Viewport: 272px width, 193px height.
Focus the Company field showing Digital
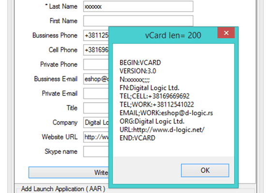click(x=96, y=123)
